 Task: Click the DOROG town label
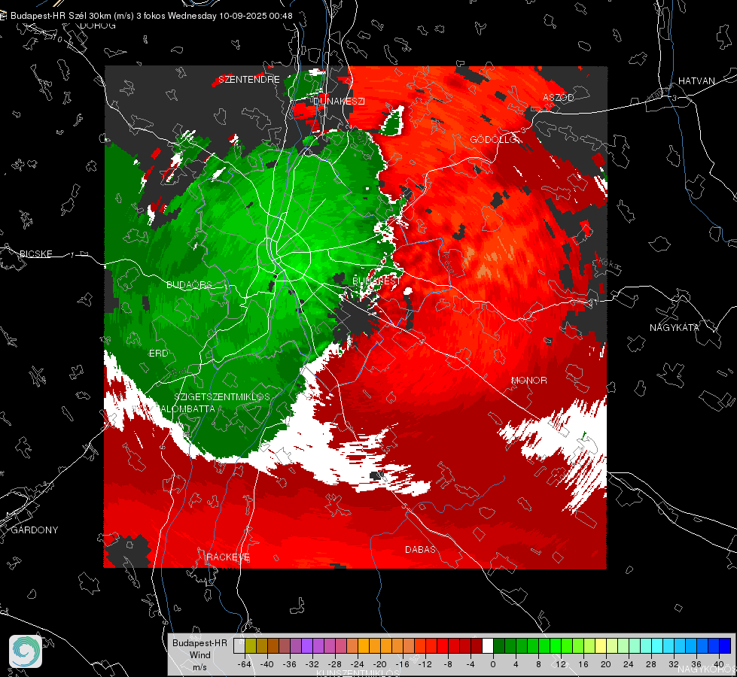(x=98, y=26)
